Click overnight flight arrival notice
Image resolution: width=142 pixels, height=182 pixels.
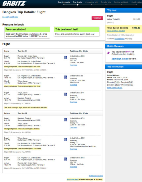click(26, 108)
